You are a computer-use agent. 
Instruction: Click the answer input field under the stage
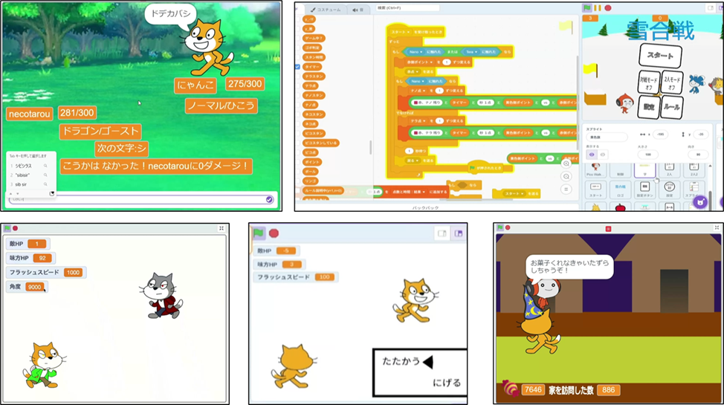[134, 199]
